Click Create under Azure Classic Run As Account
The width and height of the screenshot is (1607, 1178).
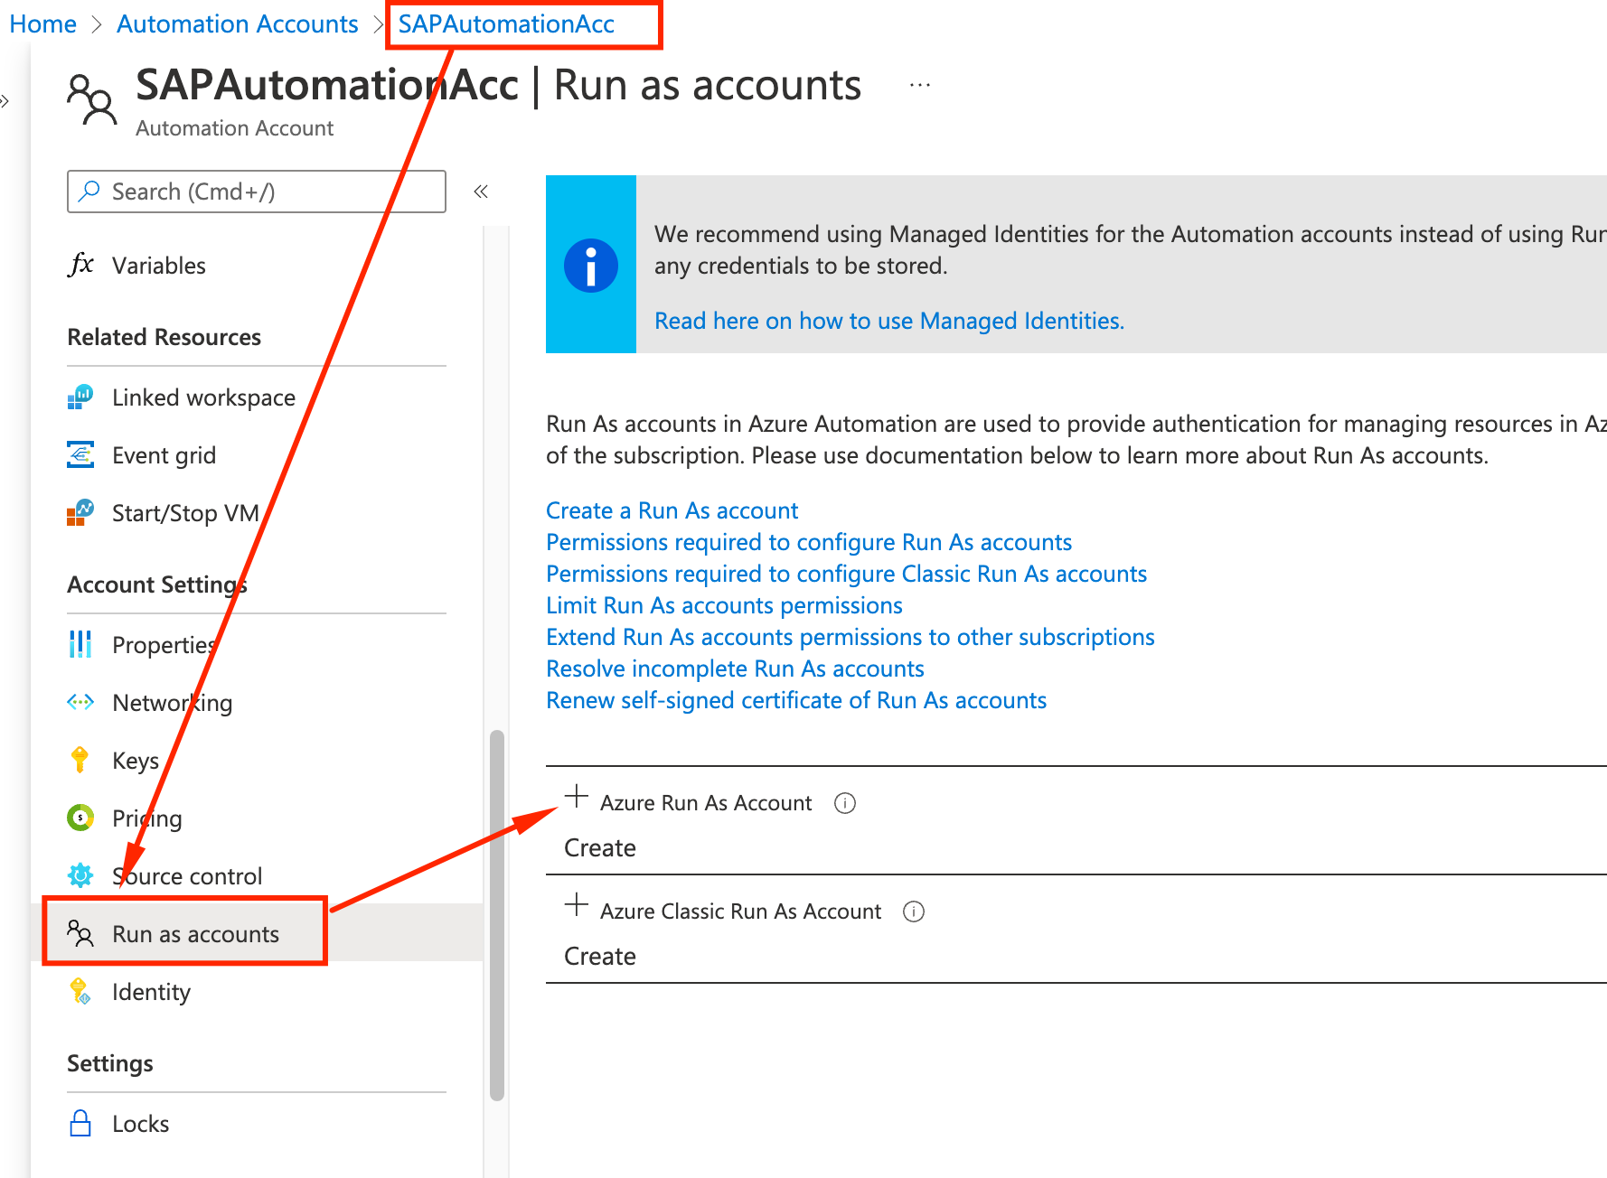tap(600, 957)
